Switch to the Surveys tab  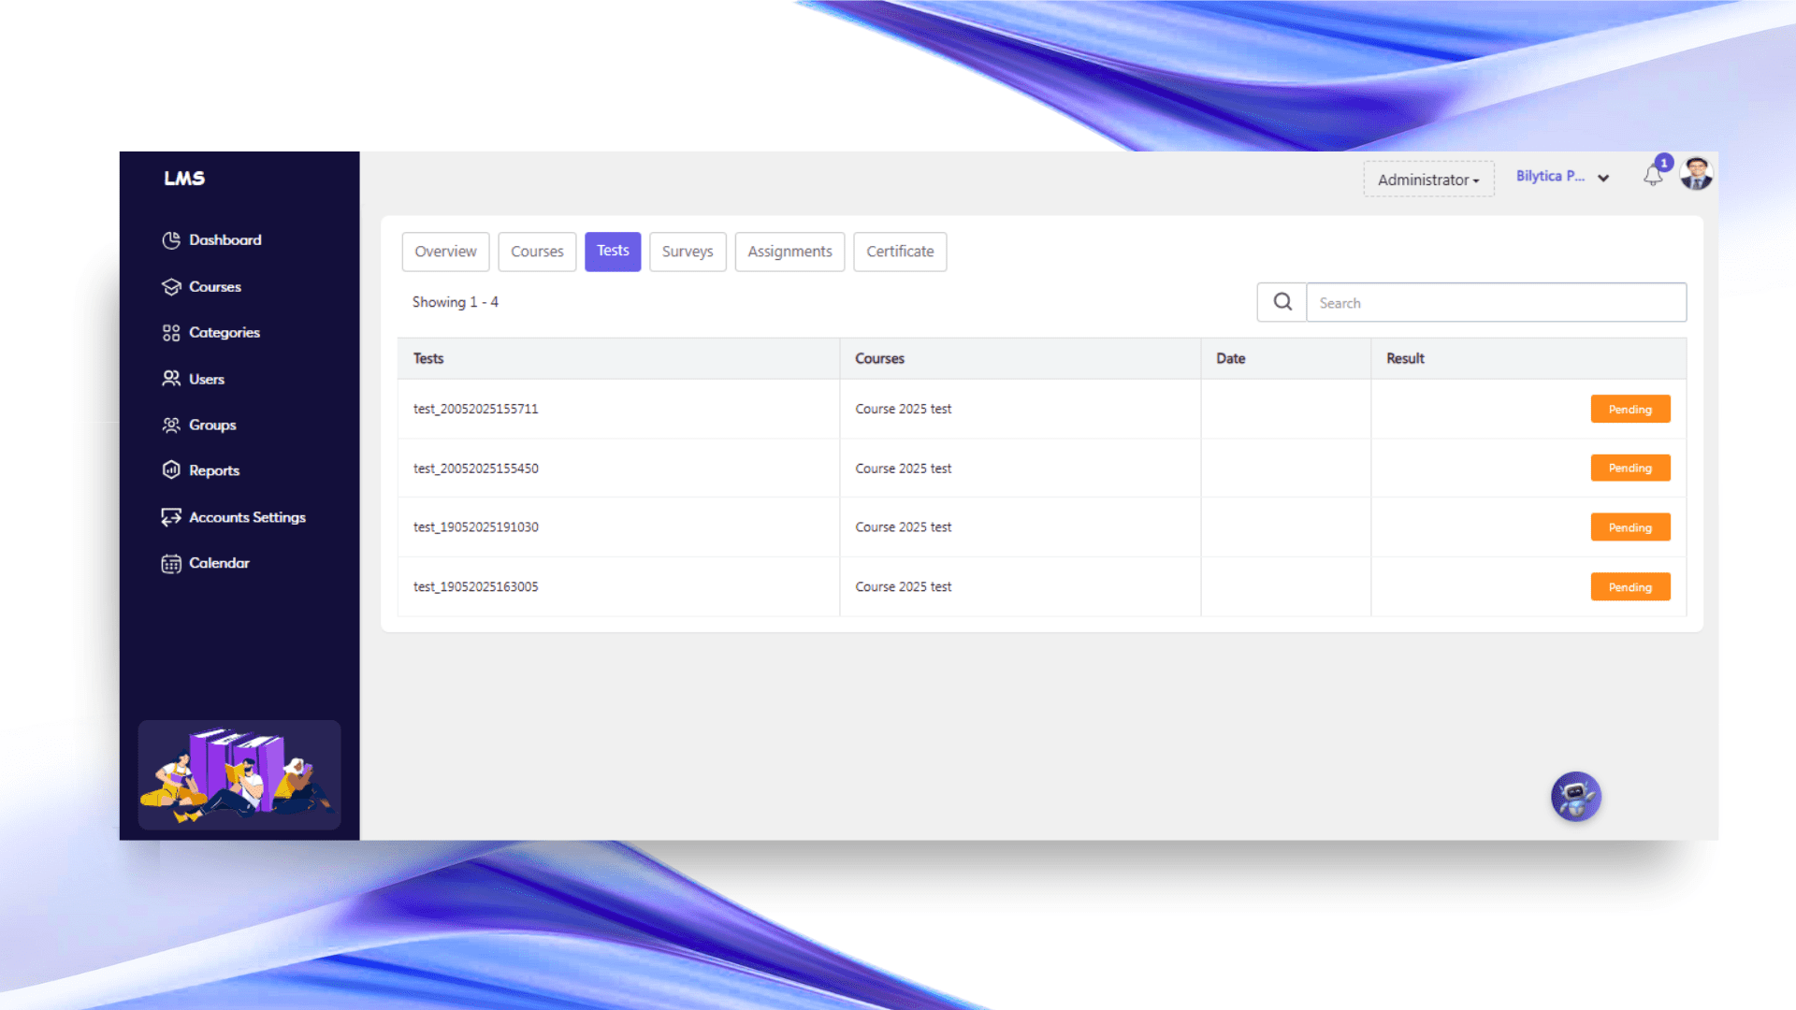[x=687, y=252]
